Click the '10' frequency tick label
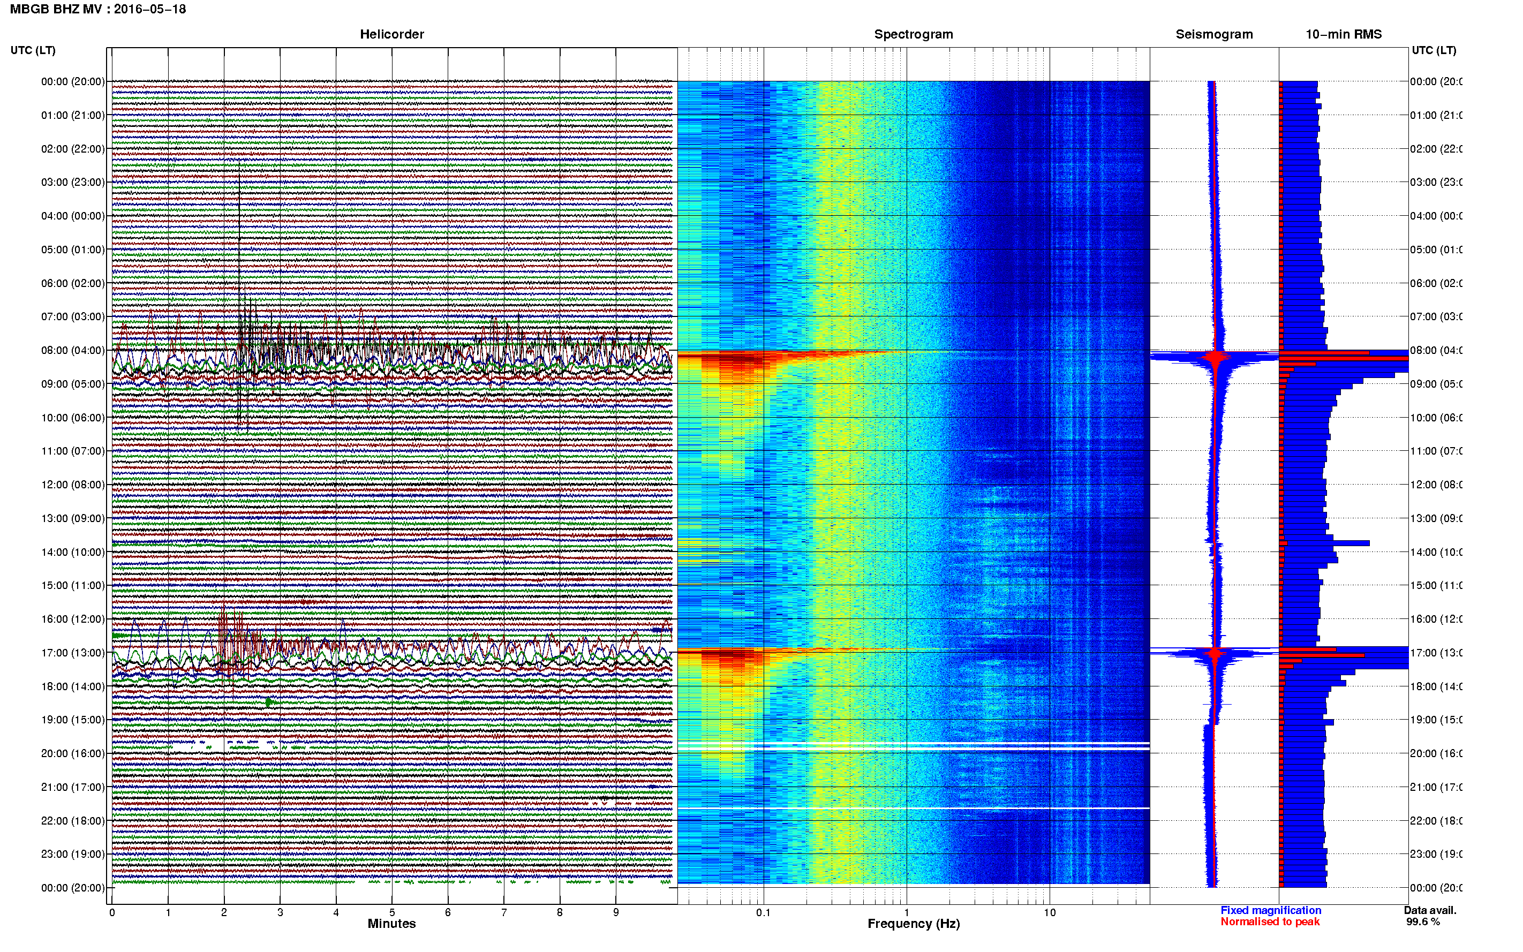This screenshot has width=1523, height=952. pos(1050,912)
